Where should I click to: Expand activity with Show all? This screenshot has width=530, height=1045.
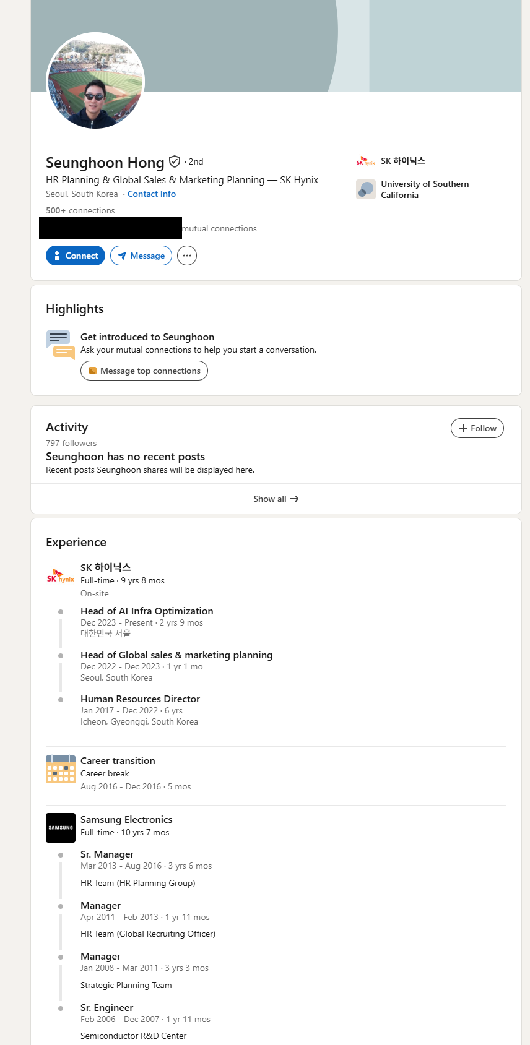[276, 499]
